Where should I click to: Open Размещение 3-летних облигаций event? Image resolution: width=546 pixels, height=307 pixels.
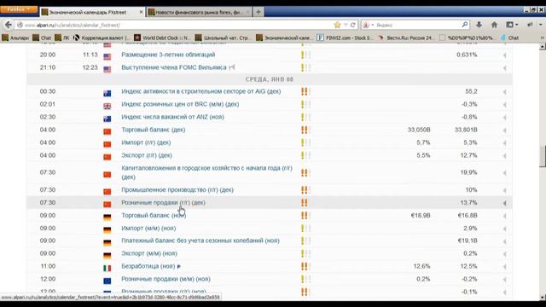[168, 55]
